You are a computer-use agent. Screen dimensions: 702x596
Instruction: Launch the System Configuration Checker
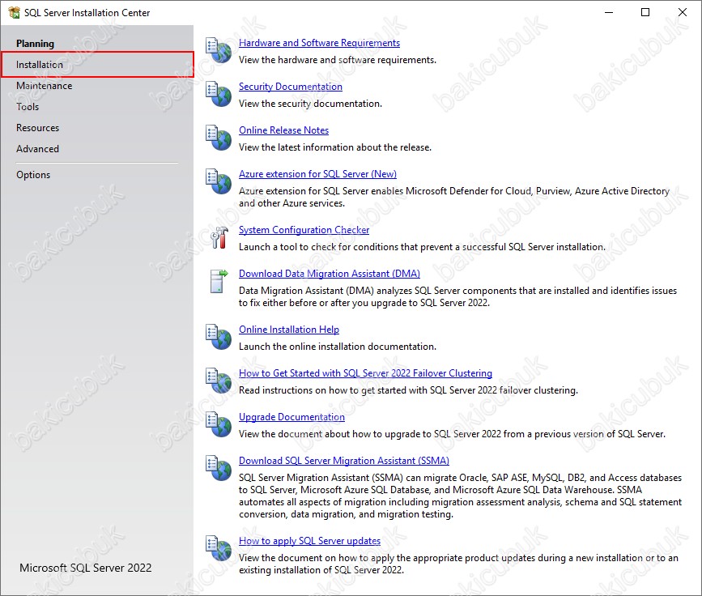click(304, 230)
